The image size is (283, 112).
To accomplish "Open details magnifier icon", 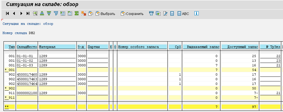I will 35,14.
